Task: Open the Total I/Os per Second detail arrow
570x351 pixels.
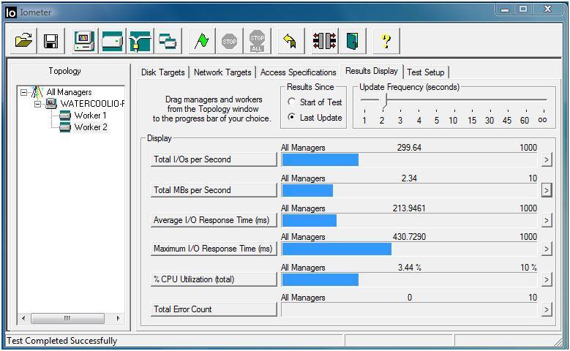Action: click(547, 159)
